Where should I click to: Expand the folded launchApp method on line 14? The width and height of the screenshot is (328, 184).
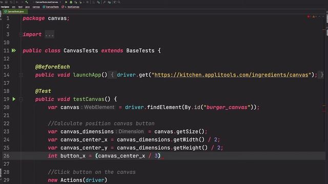[x=20, y=75]
